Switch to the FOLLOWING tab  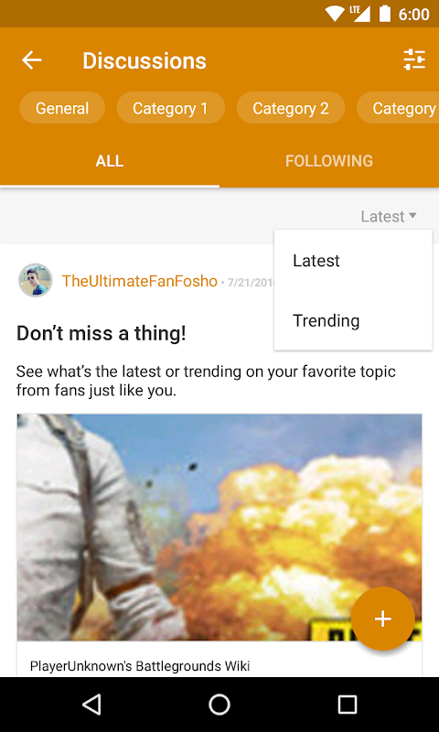click(x=329, y=161)
